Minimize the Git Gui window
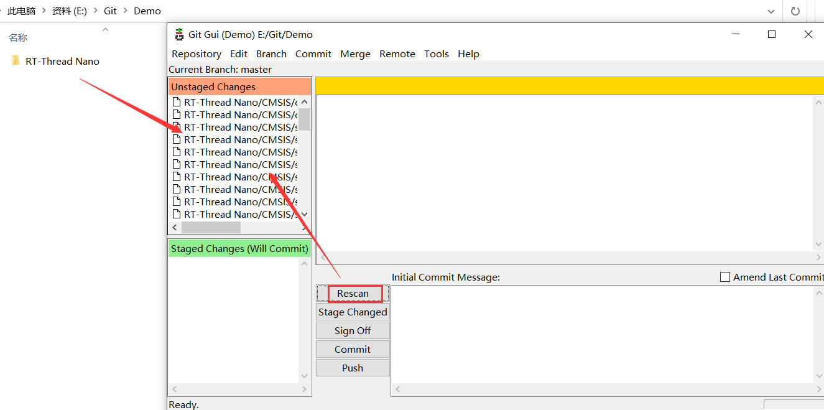The image size is (824, 410). 735,34
